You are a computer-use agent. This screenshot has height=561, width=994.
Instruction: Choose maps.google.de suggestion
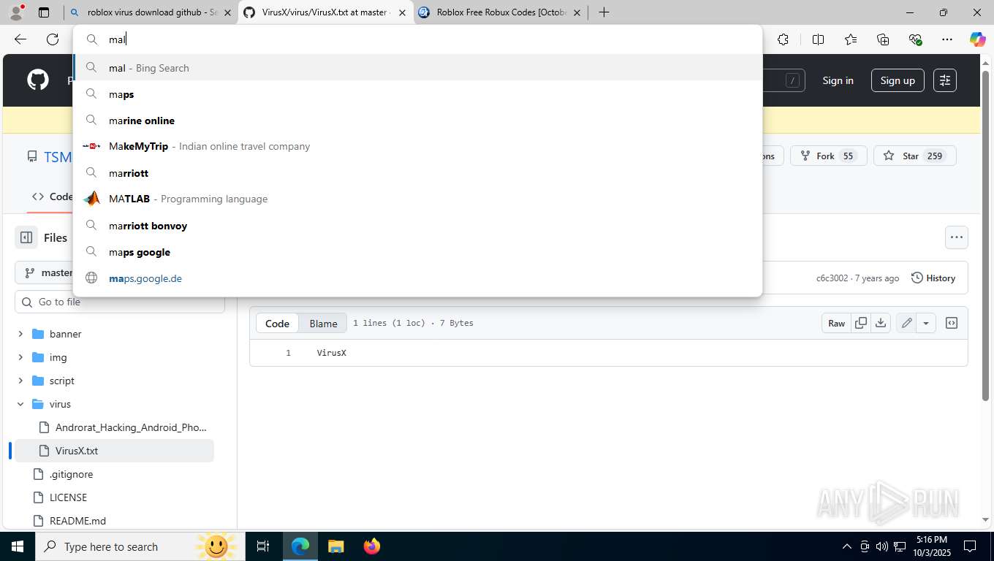[x=417, y=278]
